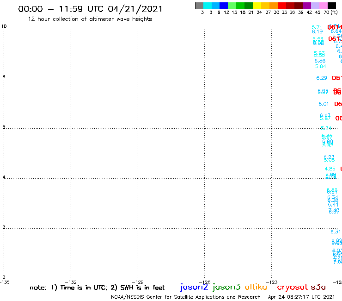This screenshot has height=301, width=342.
Task: Click the jason3 satellite legend label
Action: point(226,287)
